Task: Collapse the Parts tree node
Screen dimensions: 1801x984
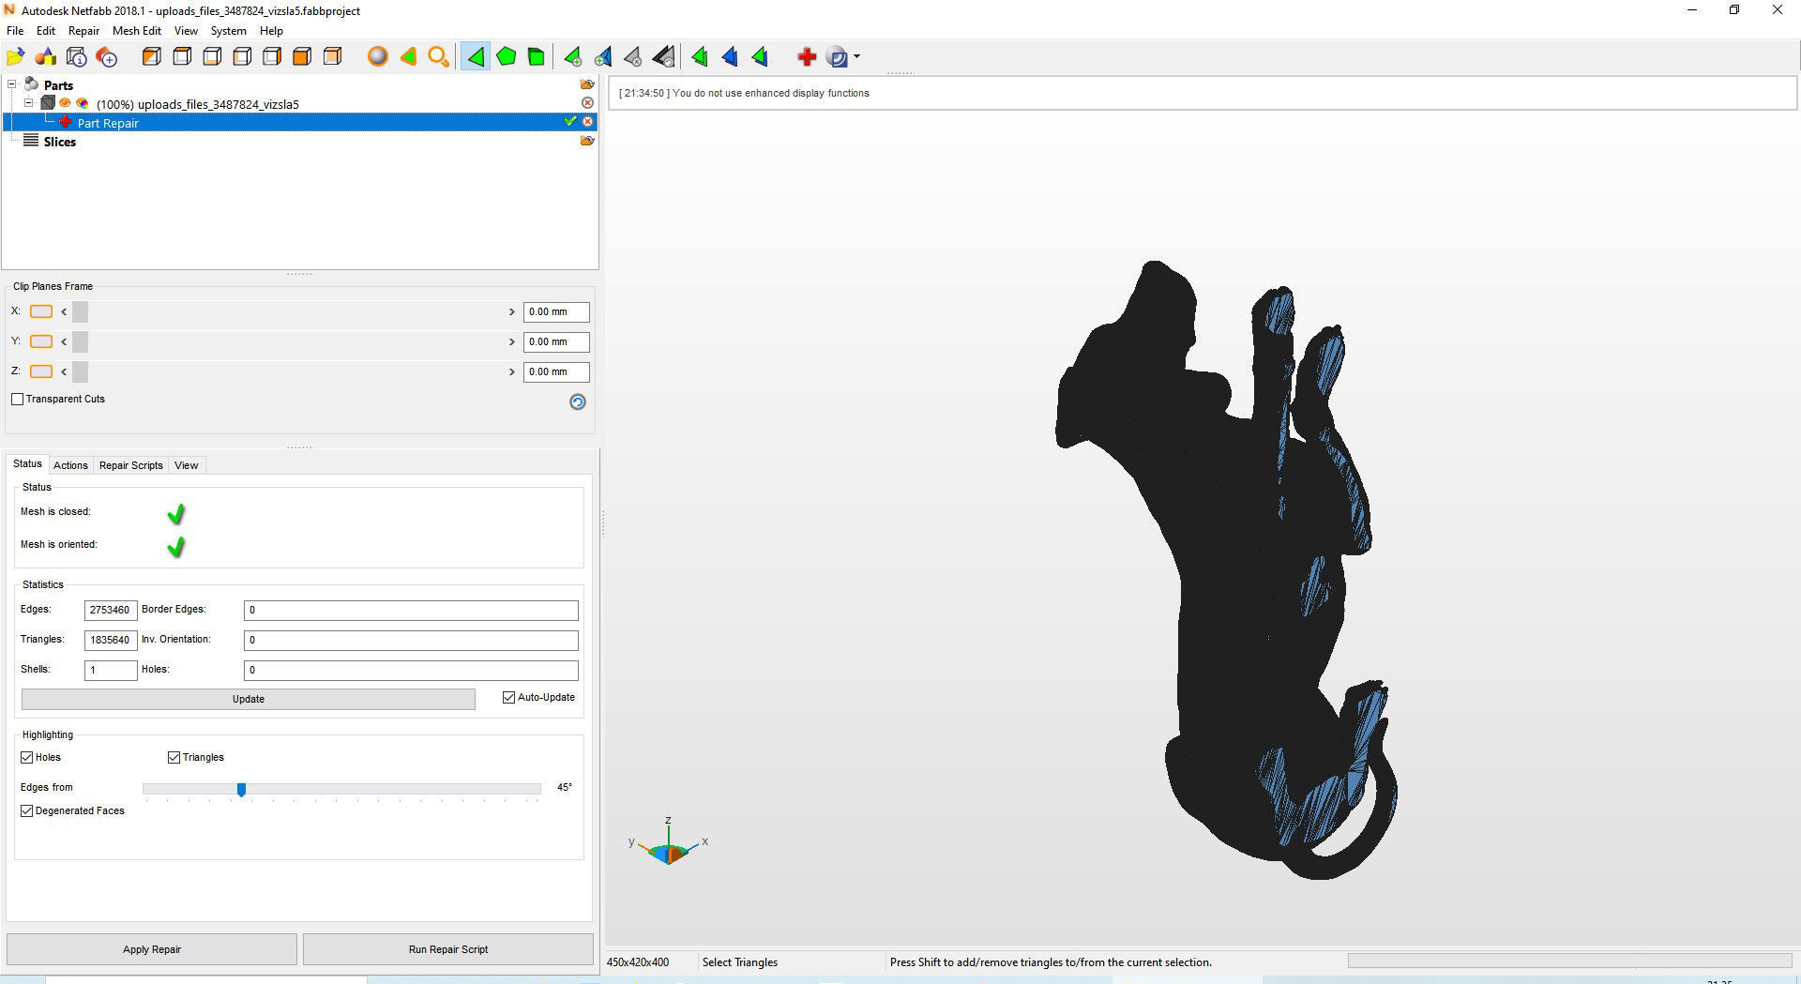Action: pyautogui.click(x=12, y=84)
